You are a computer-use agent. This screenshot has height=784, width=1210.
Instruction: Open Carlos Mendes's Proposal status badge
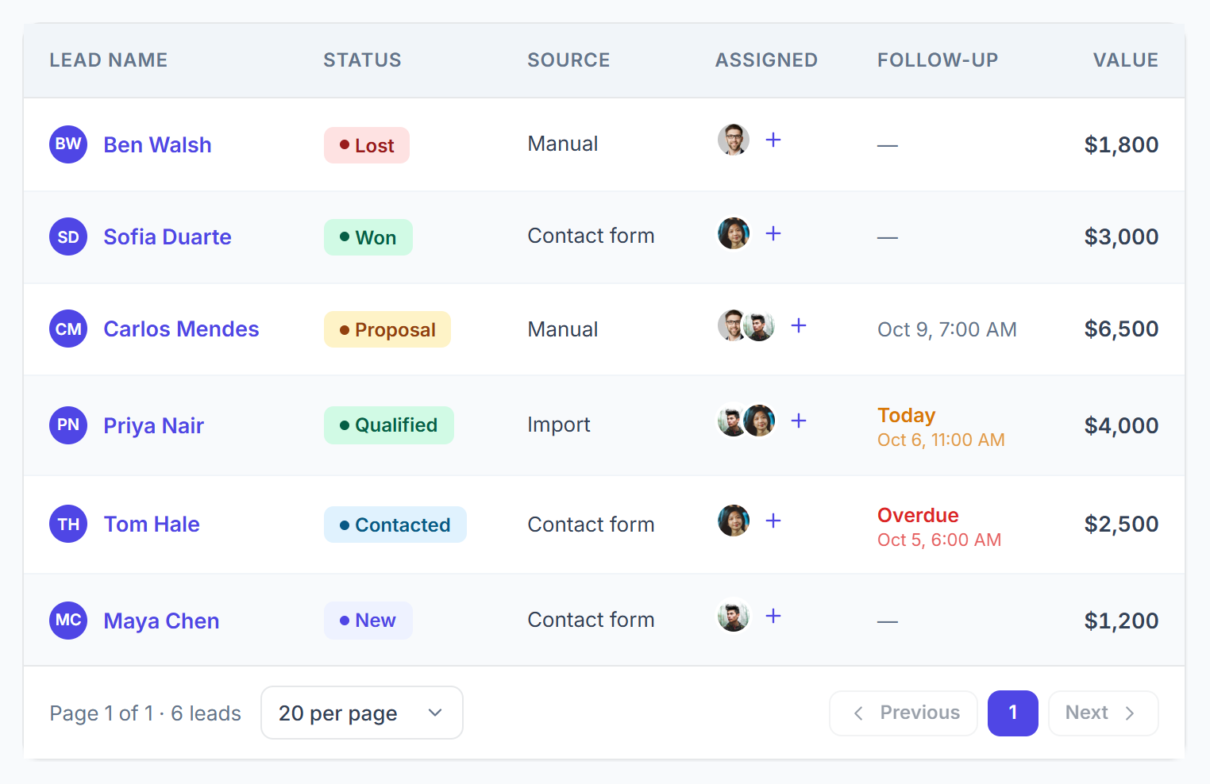(x=387, y=329)
